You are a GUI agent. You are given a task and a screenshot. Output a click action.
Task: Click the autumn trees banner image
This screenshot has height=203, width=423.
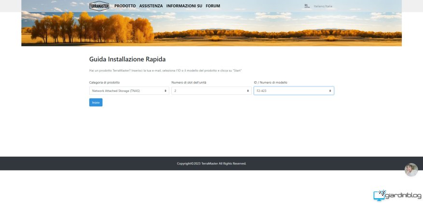pyautogui.click(x=211, y=29)
